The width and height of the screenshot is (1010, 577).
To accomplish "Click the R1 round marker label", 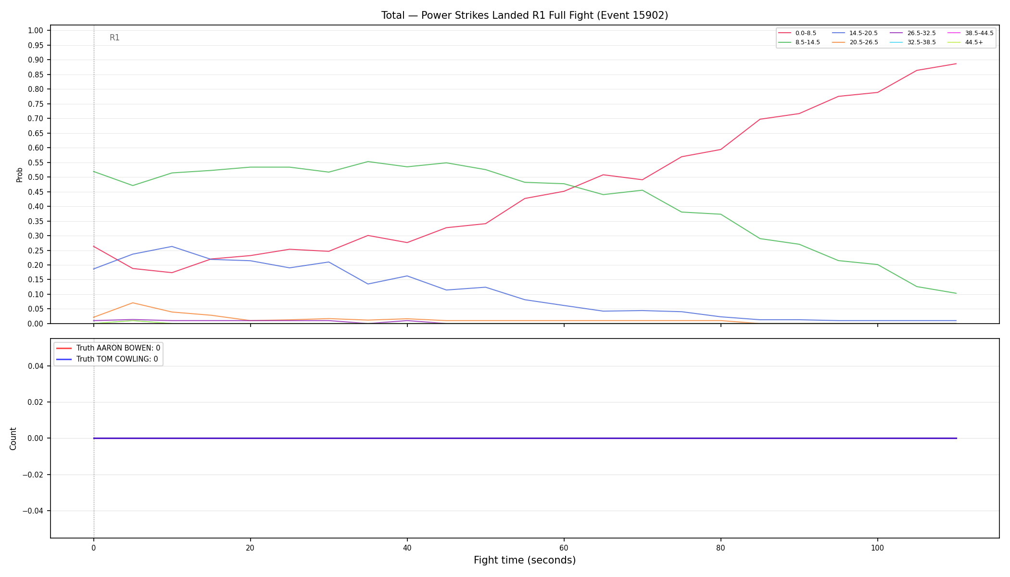I will point(114,38).
